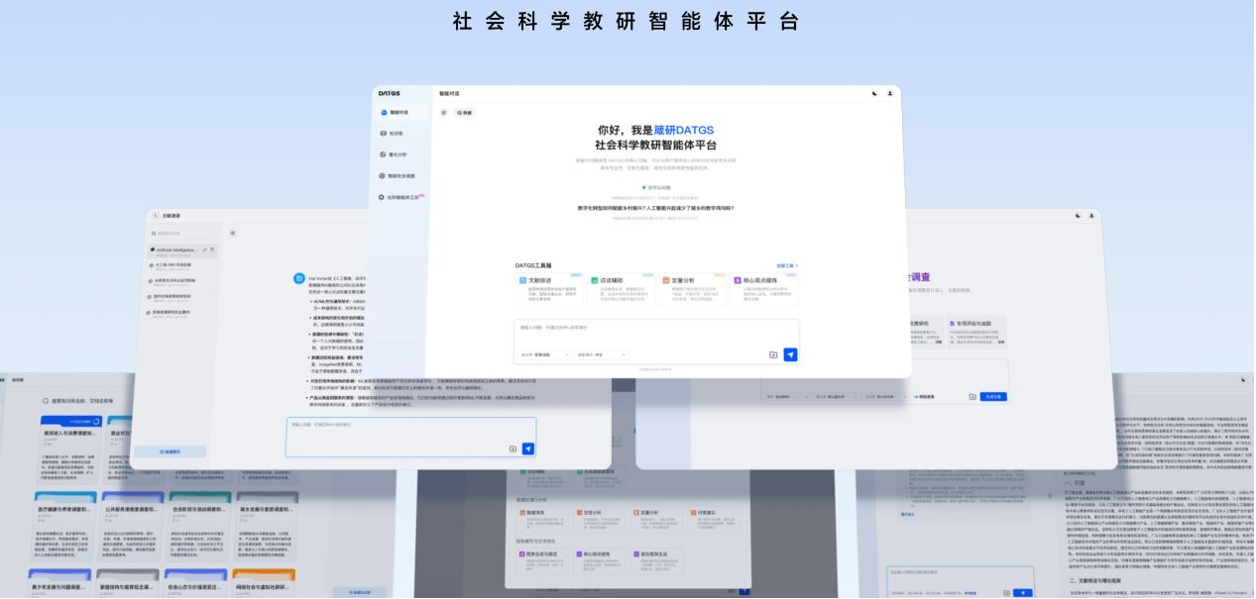Click the 新建 new chat button

464,113
